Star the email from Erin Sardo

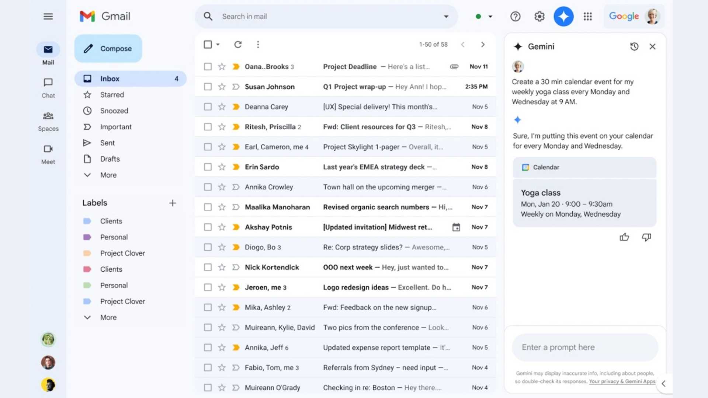[x=222, y=167]
